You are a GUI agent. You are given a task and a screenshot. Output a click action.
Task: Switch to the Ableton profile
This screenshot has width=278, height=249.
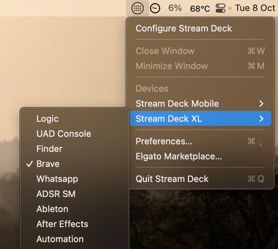[52, 209]
